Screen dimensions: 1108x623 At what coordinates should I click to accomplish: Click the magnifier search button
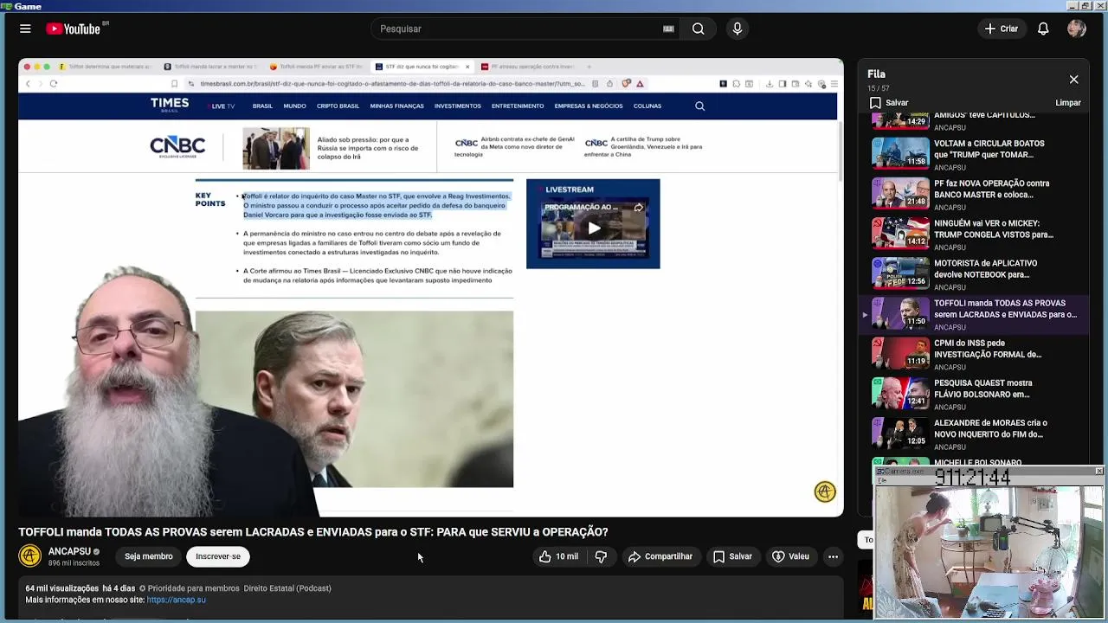[699, 29]
